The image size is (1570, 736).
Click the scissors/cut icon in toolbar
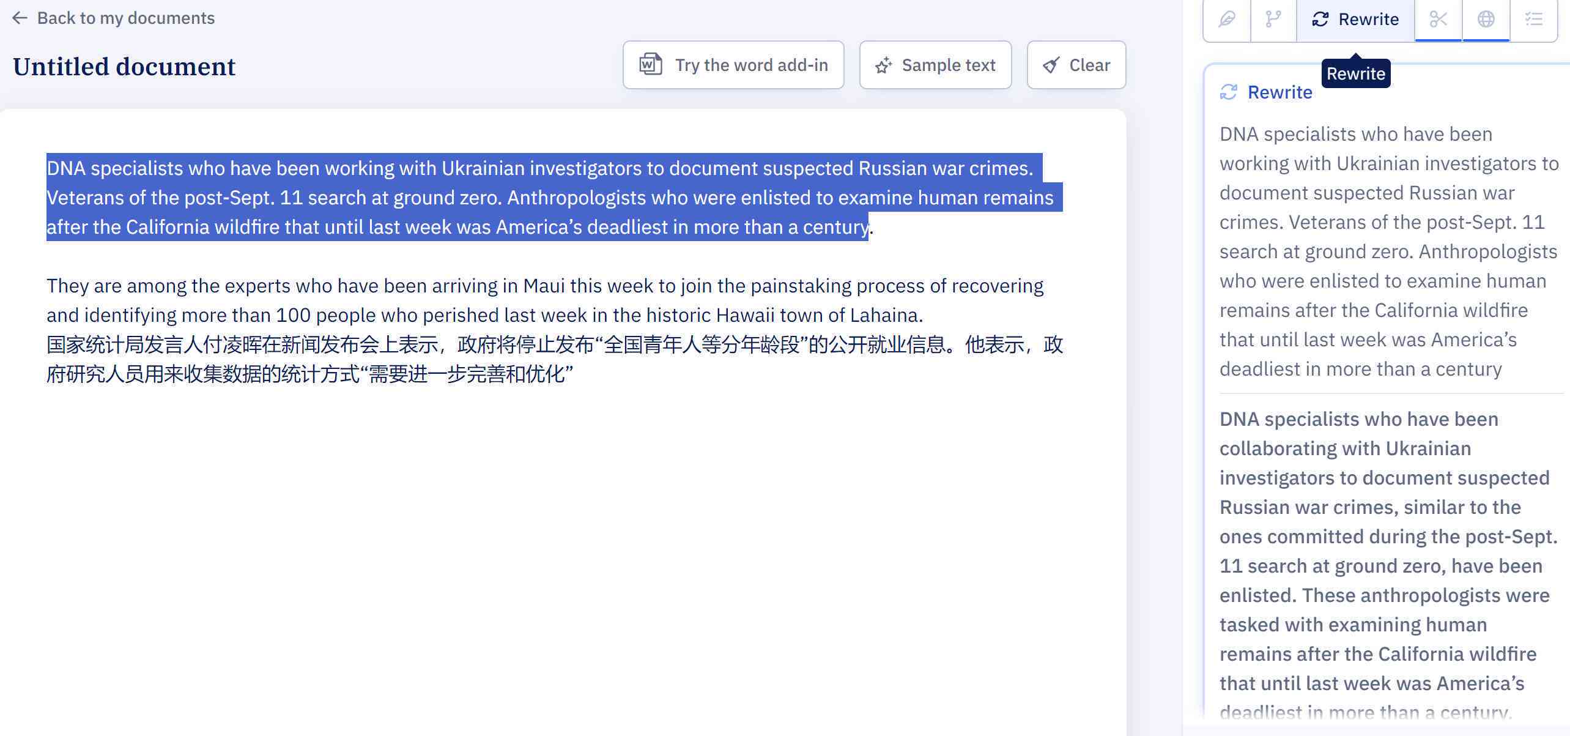point(1438,18)
